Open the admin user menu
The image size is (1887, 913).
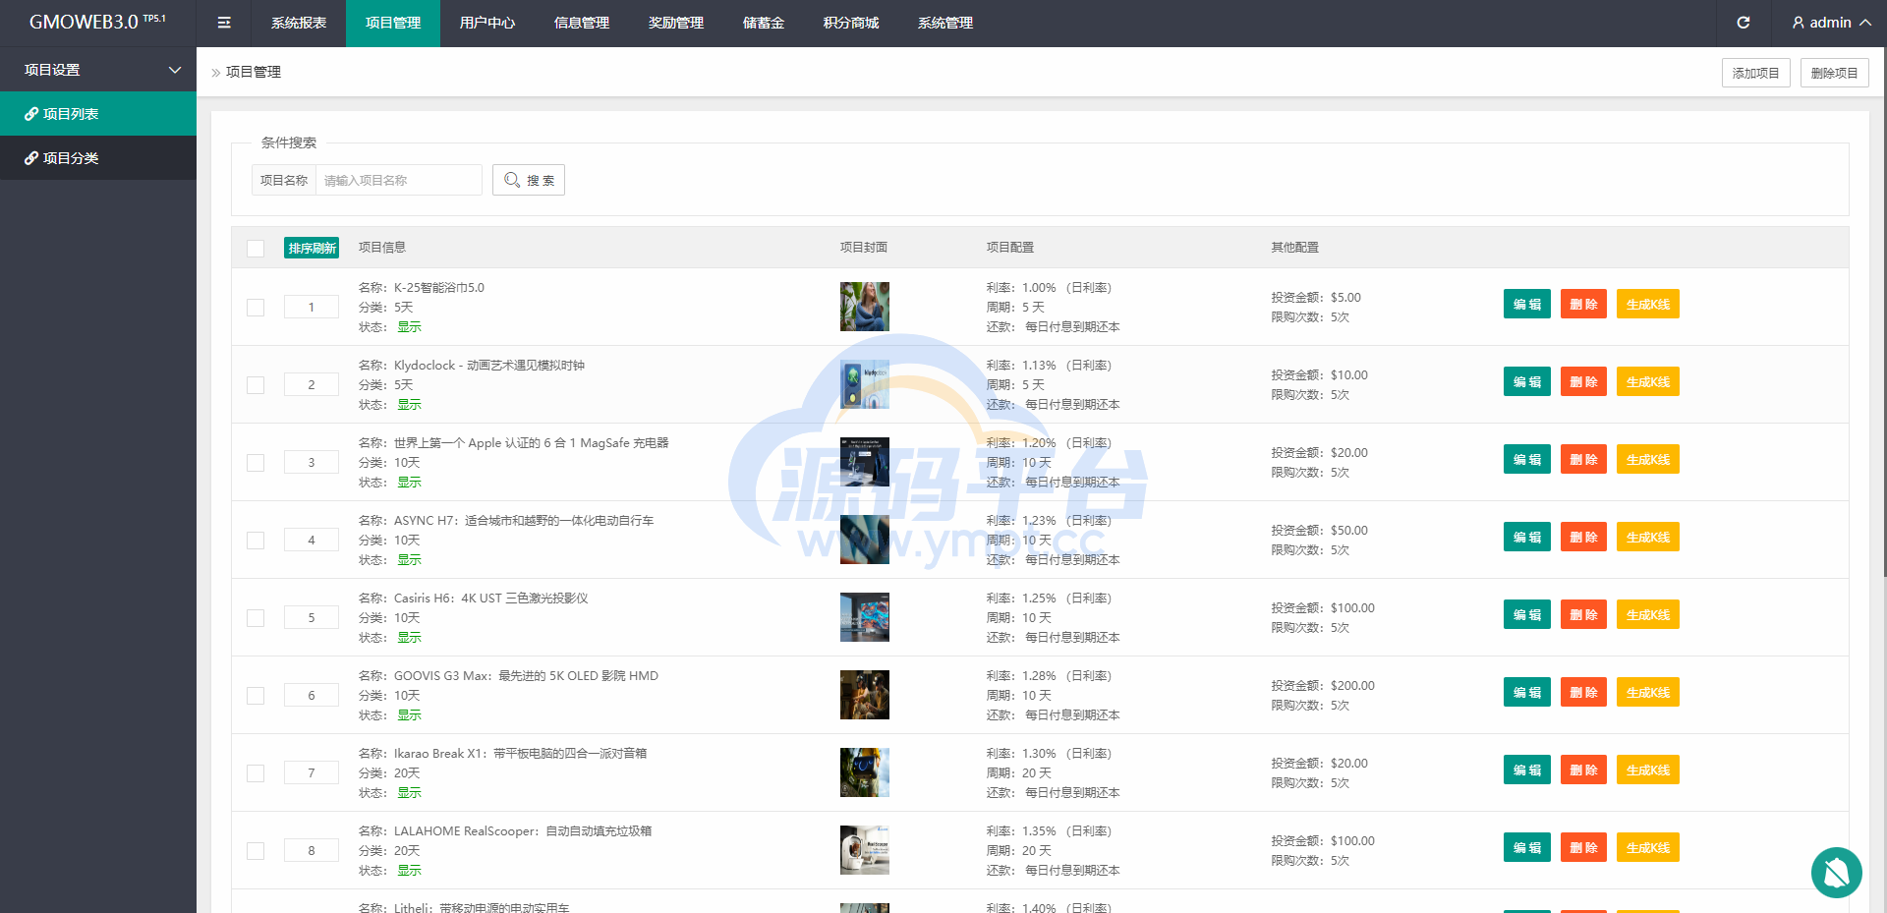pyautogui.click(x=1831, y=23)
